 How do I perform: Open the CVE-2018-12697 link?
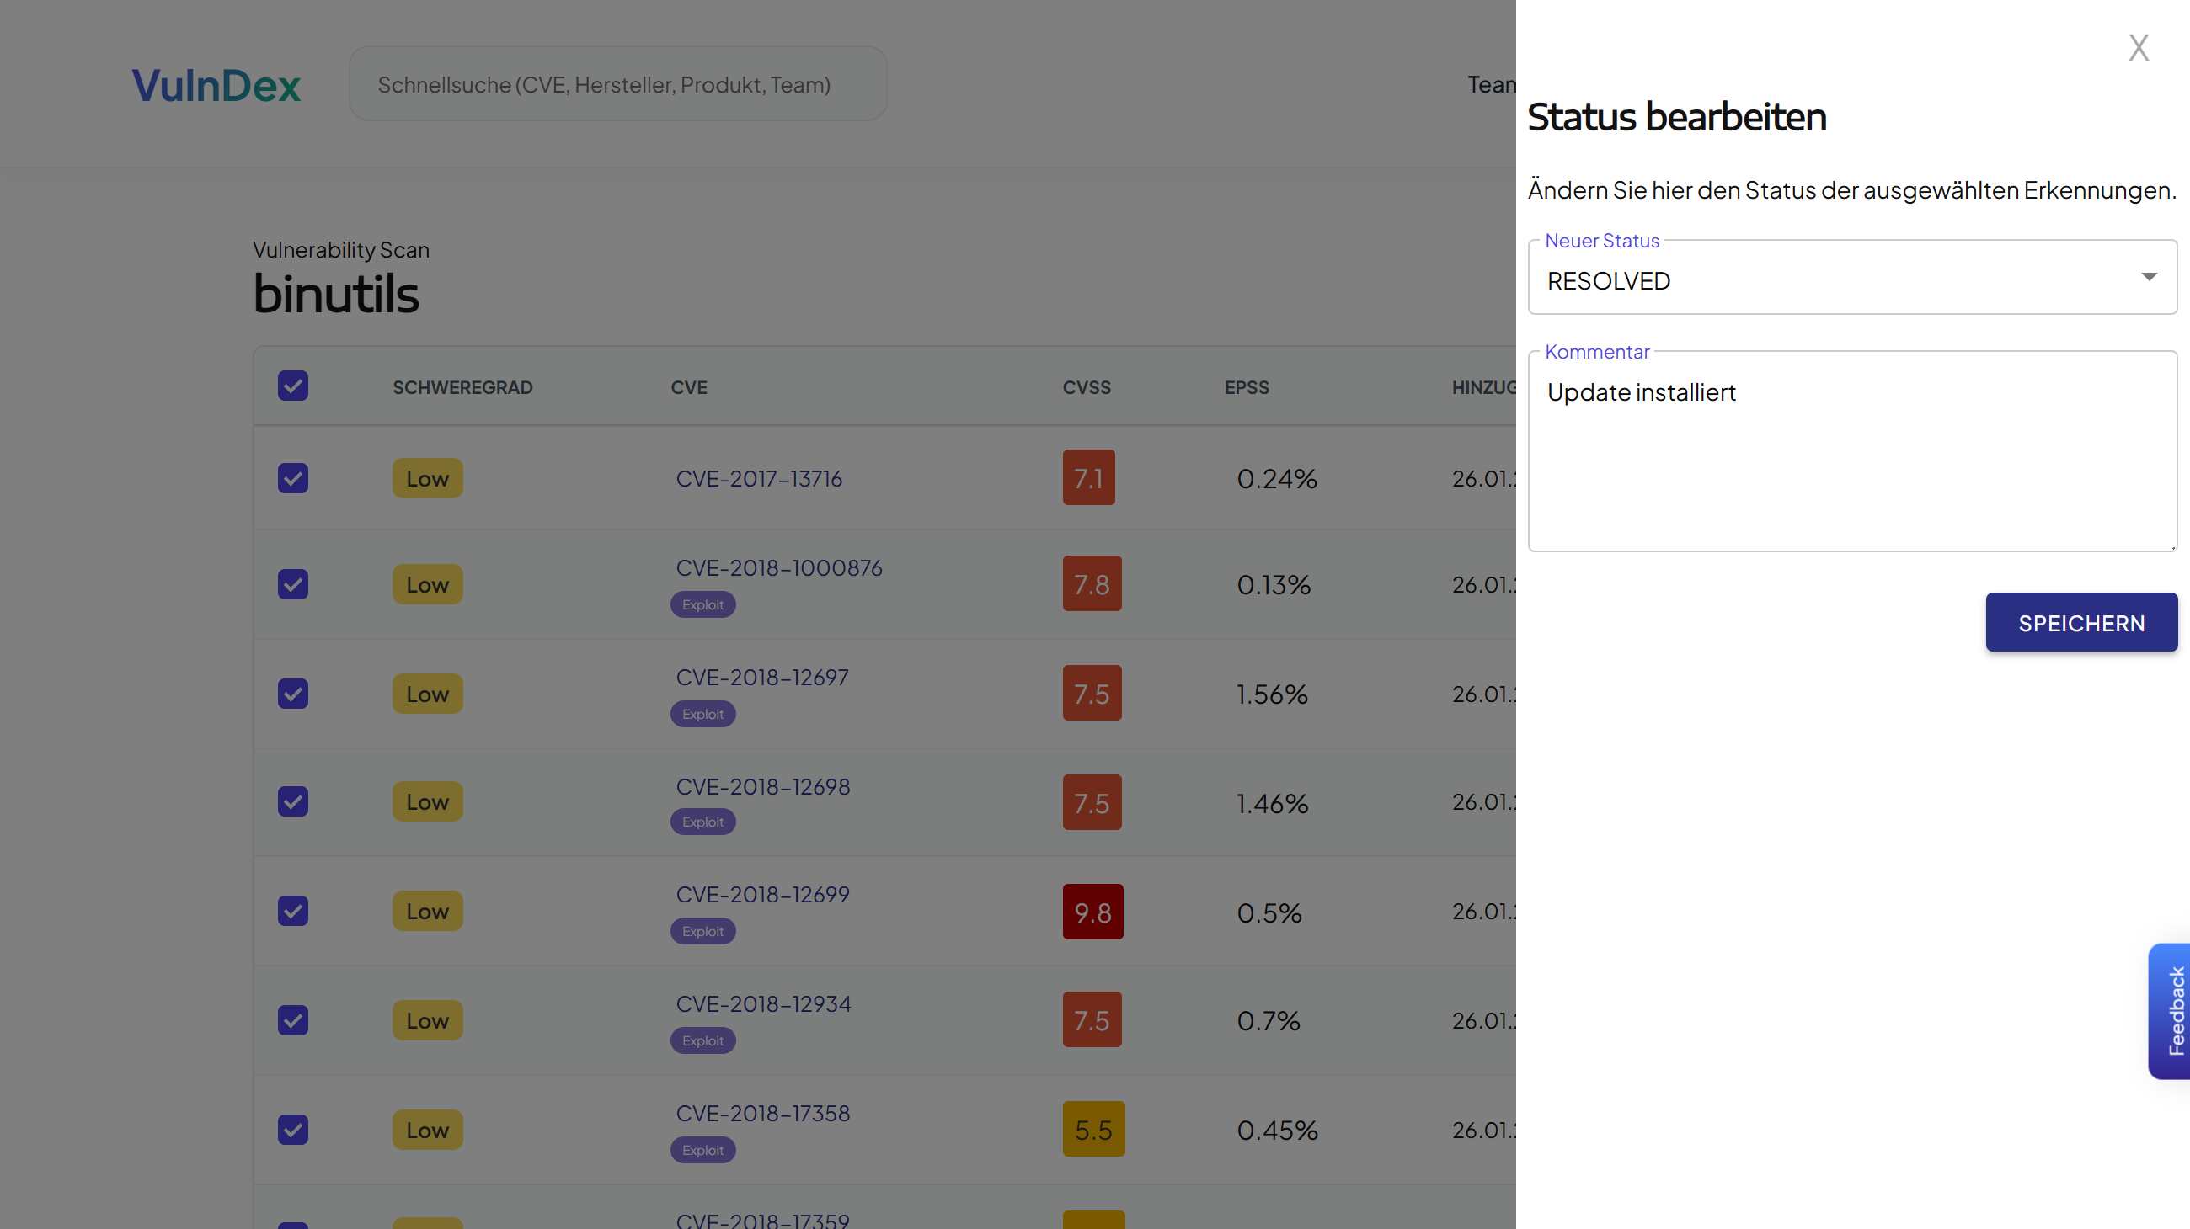pyautogui.click(x=761, y=677)
